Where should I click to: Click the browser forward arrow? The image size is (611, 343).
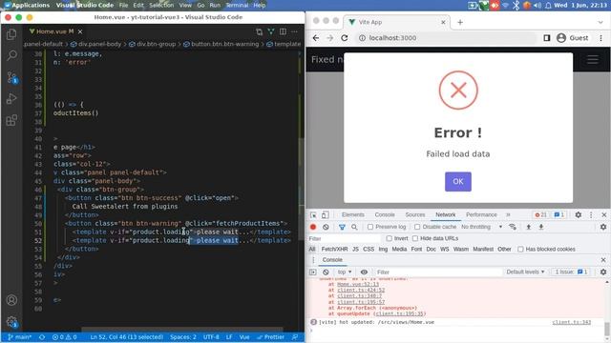pos(329,38)
